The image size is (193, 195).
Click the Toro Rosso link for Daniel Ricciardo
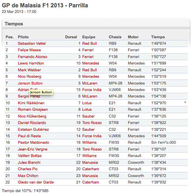tap(92, 123)
